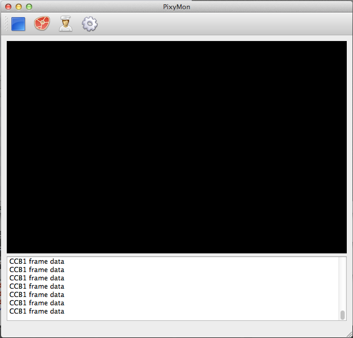Click the PixyMon window title text
Viewport: 353px width, 338px height.
pyautogui.click(x=177, y=7)
